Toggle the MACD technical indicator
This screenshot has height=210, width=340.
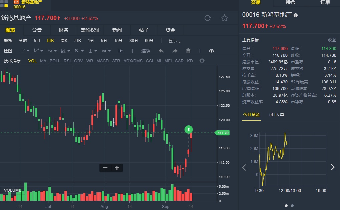(x=102, y=61)
